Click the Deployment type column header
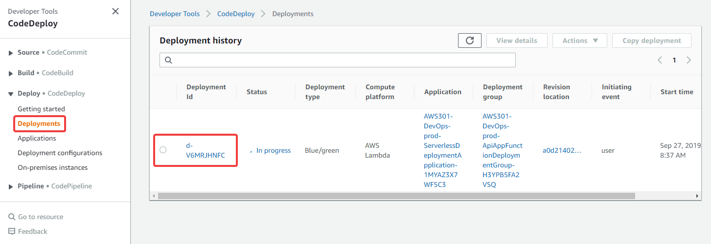 click(325, 92)
